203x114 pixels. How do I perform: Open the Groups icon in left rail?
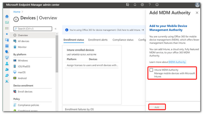tap(7, 69)
